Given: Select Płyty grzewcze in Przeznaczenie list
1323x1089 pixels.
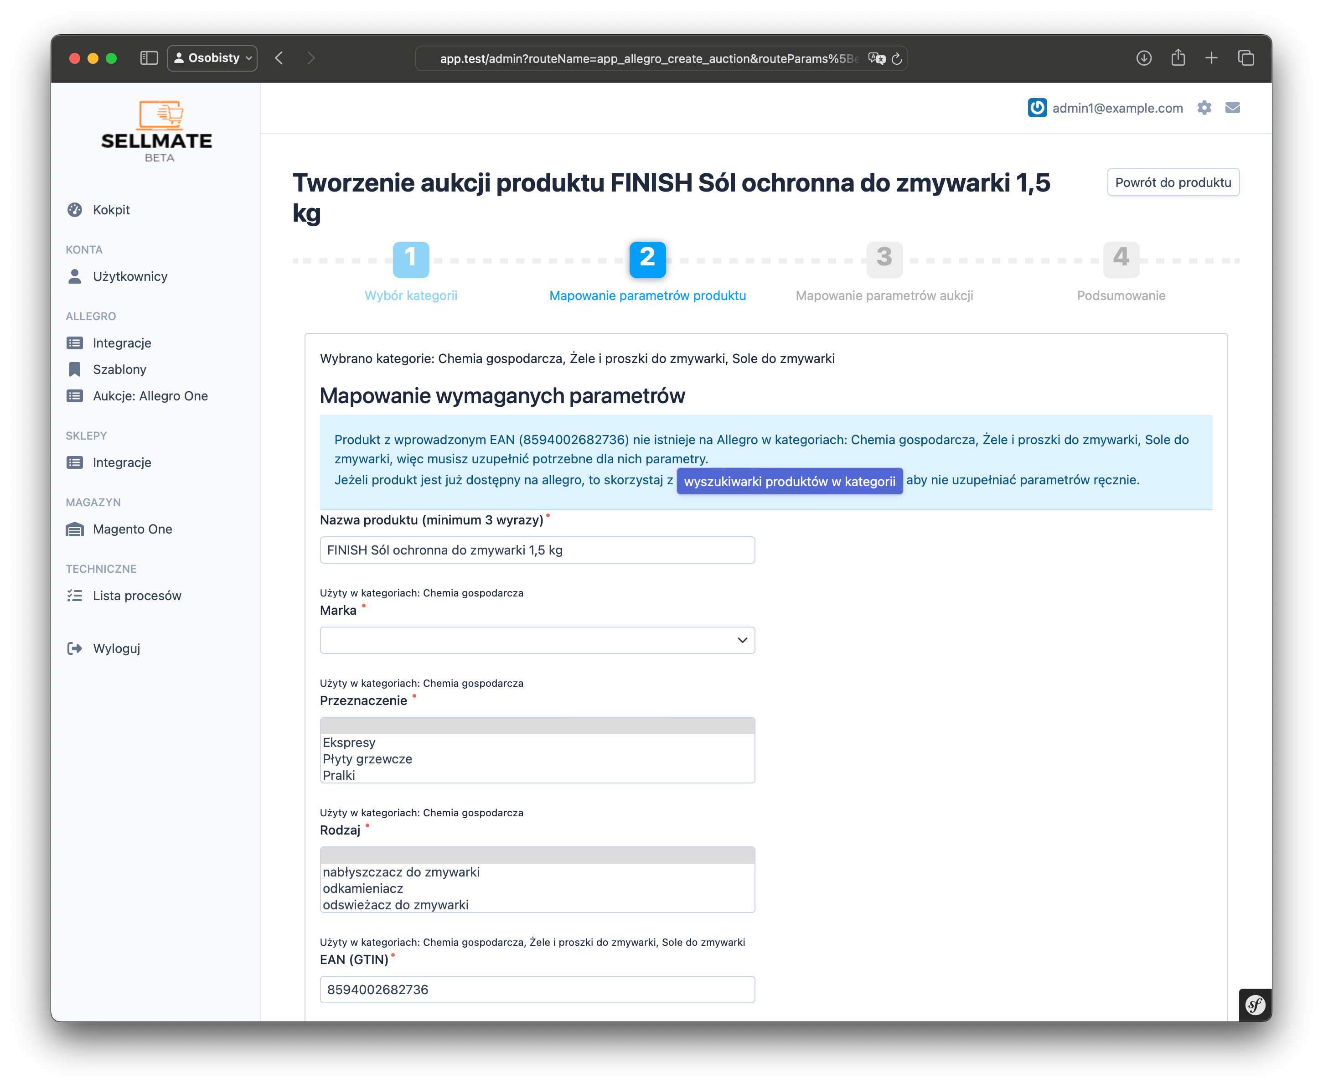Looking at the screenshot, I should tap(537, 758).
